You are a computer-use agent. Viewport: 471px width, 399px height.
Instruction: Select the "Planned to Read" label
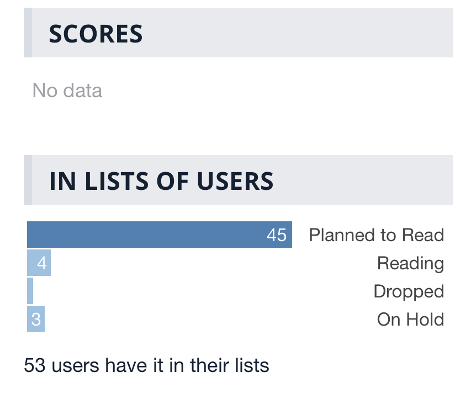(376, 235)
